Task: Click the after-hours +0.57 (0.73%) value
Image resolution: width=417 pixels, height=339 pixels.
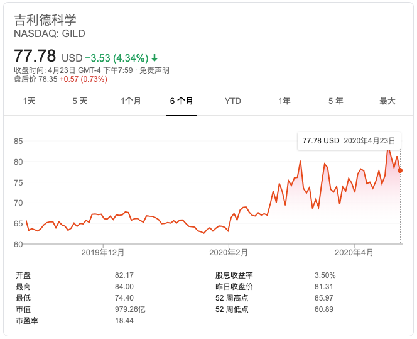Action: click(x=84, y=79)
